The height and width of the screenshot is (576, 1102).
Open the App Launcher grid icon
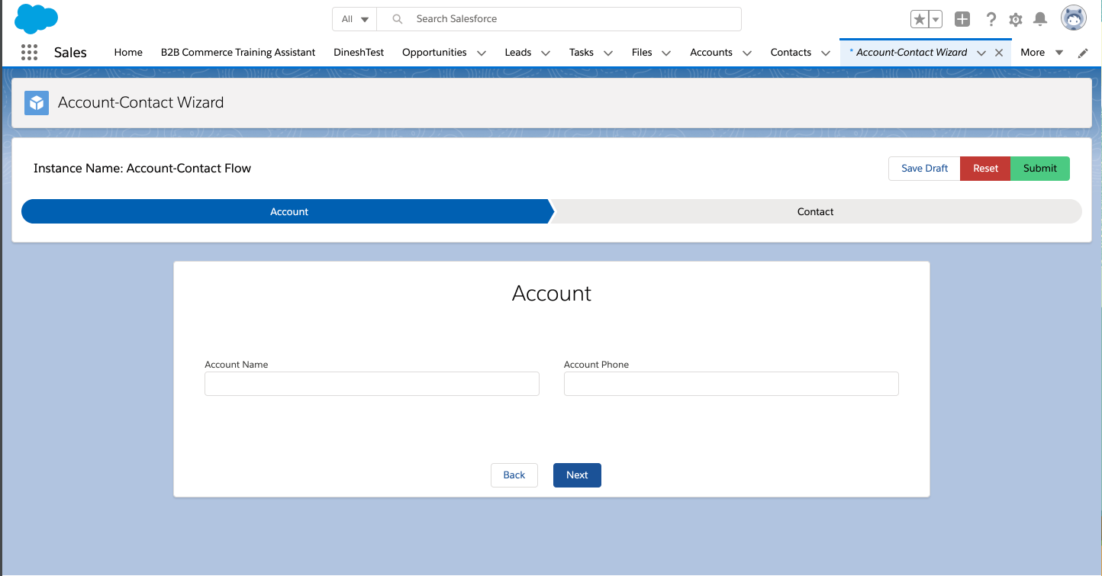pyautogui.click(x=29, y=53)
